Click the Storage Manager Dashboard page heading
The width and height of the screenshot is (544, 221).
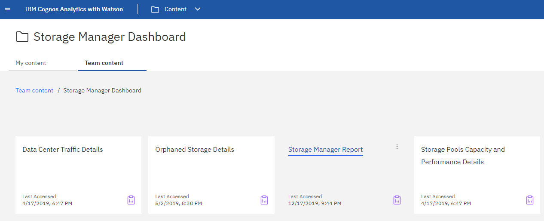(110, 37)
